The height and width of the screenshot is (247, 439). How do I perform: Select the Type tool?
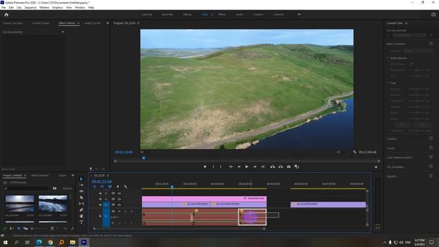[81, 222]
